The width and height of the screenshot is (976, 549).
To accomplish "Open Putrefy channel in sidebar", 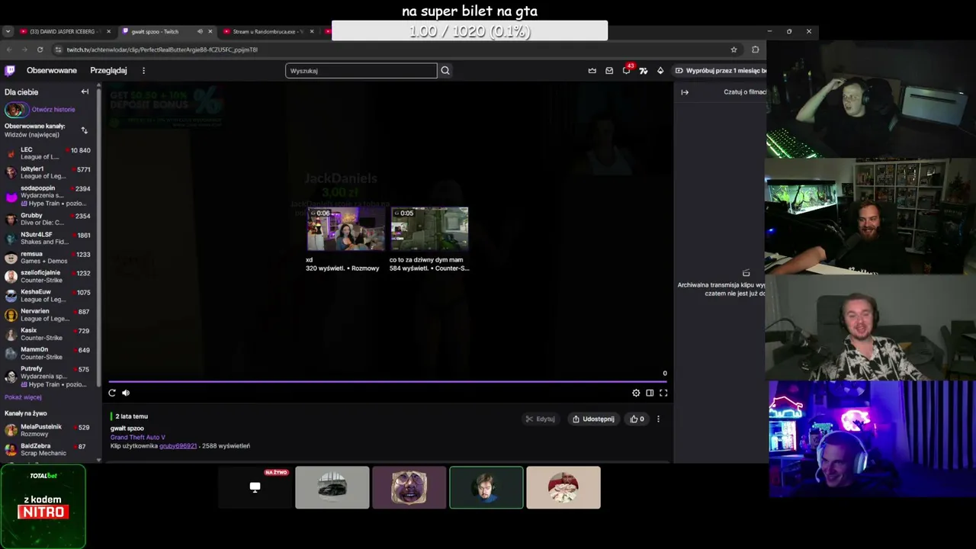I will (x=49, y=376).
